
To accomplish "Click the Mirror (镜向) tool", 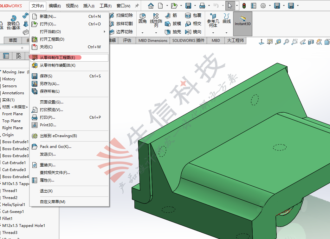I will point(193,32).
